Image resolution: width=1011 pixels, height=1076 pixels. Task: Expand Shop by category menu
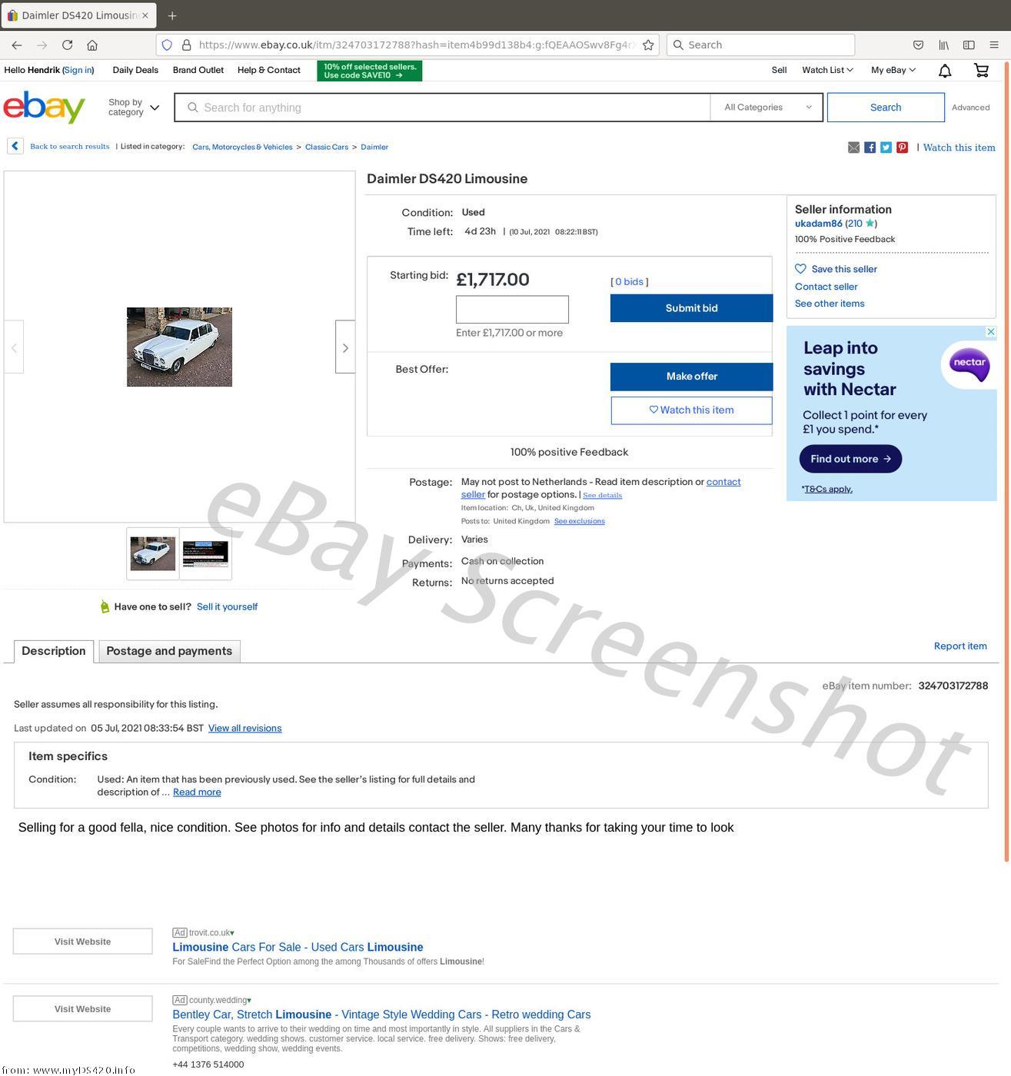click(134, 108)
